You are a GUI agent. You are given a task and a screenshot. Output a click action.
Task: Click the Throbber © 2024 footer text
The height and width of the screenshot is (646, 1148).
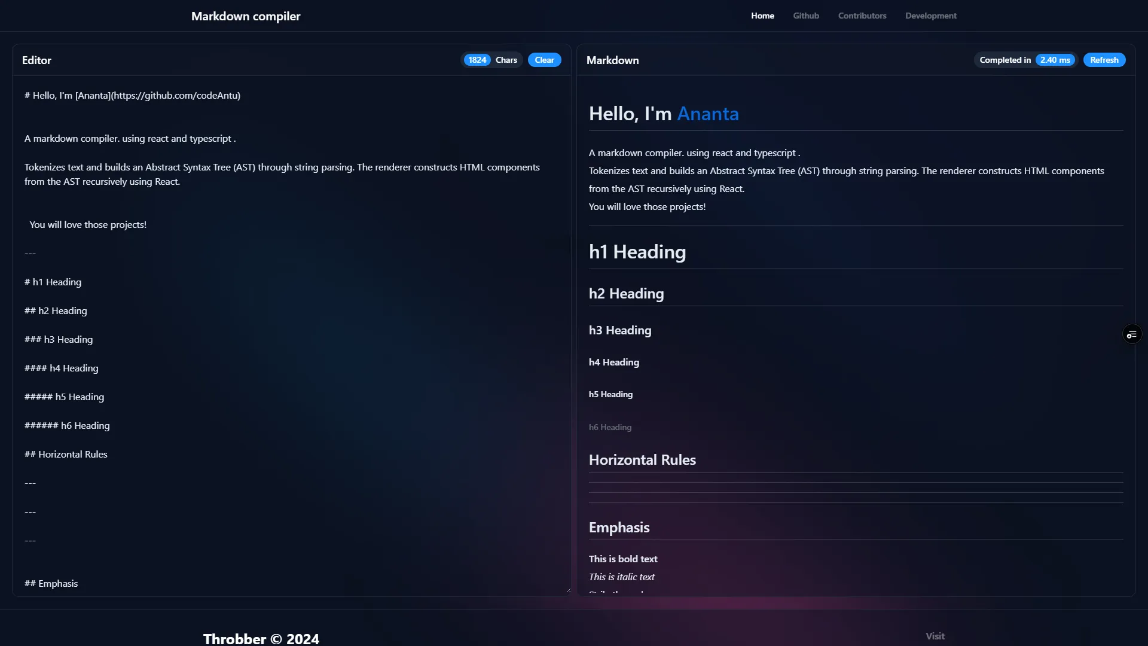click(261, 638)
